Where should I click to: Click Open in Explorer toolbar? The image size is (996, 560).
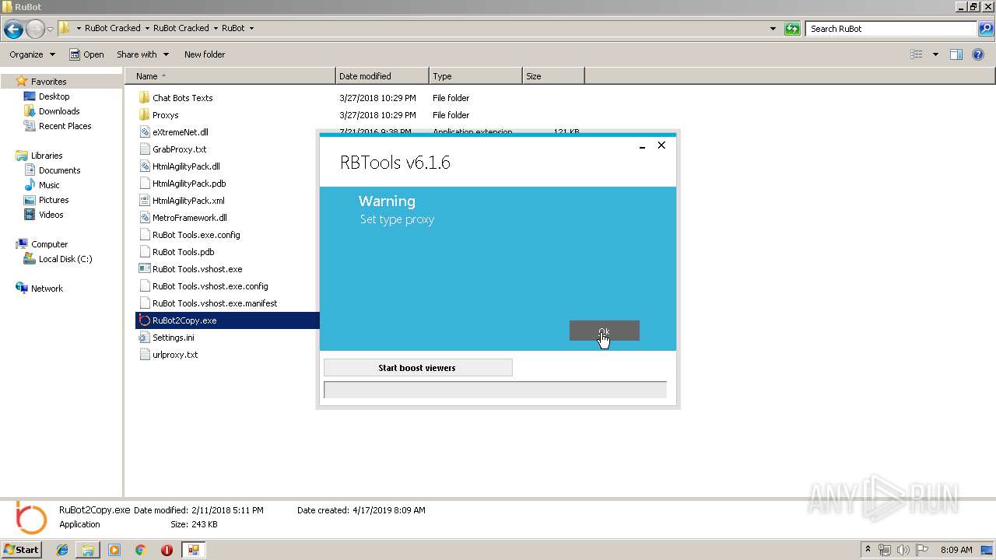click(86, 54)
